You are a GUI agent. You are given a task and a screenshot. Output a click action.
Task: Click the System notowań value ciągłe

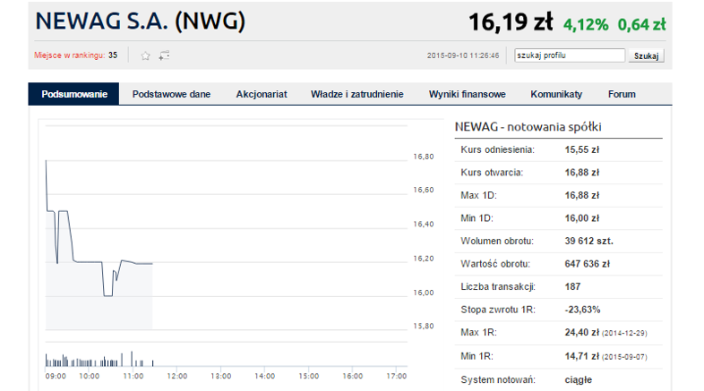click(579, 379)
